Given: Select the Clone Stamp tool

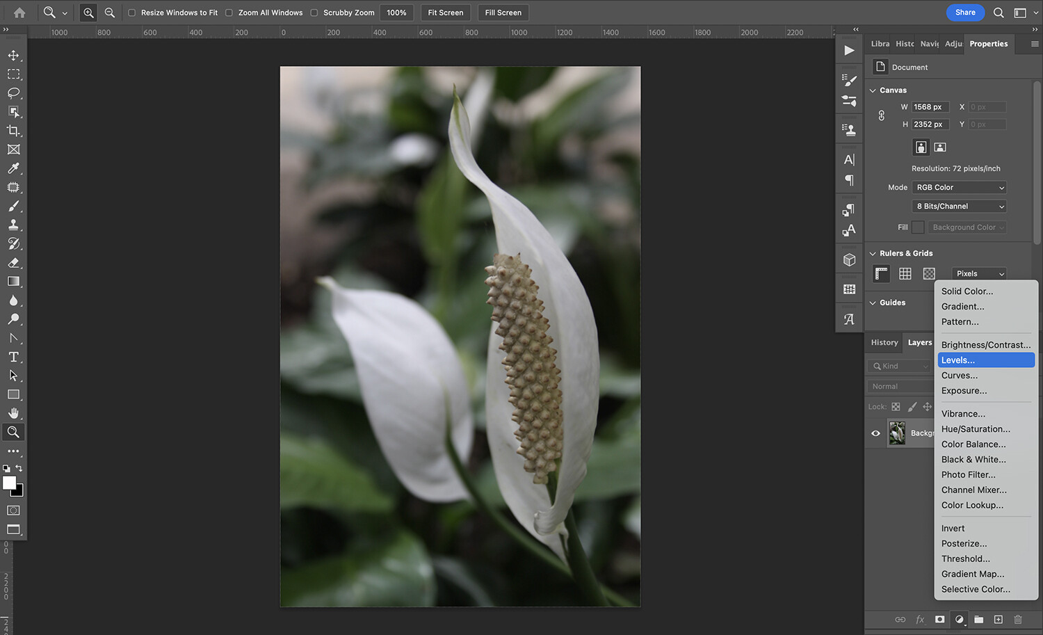Looking at the screenshot, I should (14, 224).
